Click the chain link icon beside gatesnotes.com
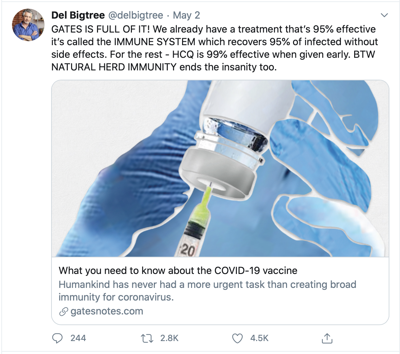 tap(63, 312)
